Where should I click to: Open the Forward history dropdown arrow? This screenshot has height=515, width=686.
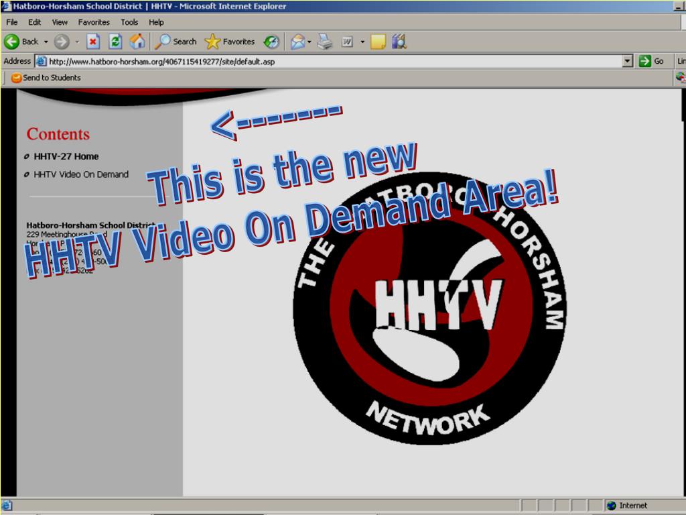point(77,42)
